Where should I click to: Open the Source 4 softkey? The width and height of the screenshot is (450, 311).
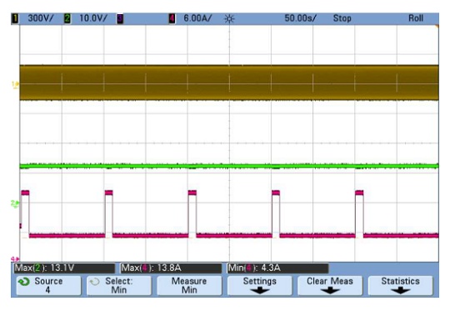(48, 285)
